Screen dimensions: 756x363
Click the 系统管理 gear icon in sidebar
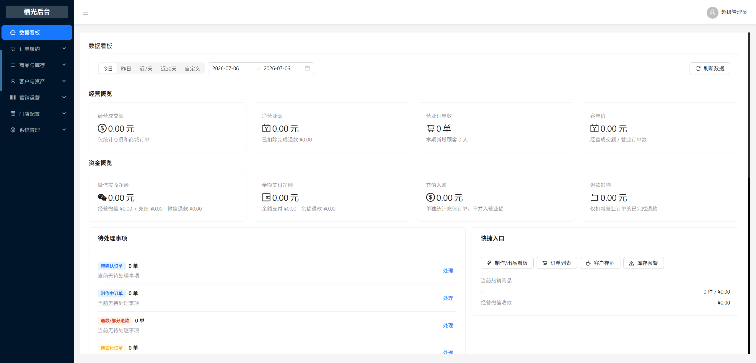tap(13, 130)
